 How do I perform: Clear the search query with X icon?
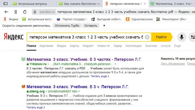[x=147, y=37]
